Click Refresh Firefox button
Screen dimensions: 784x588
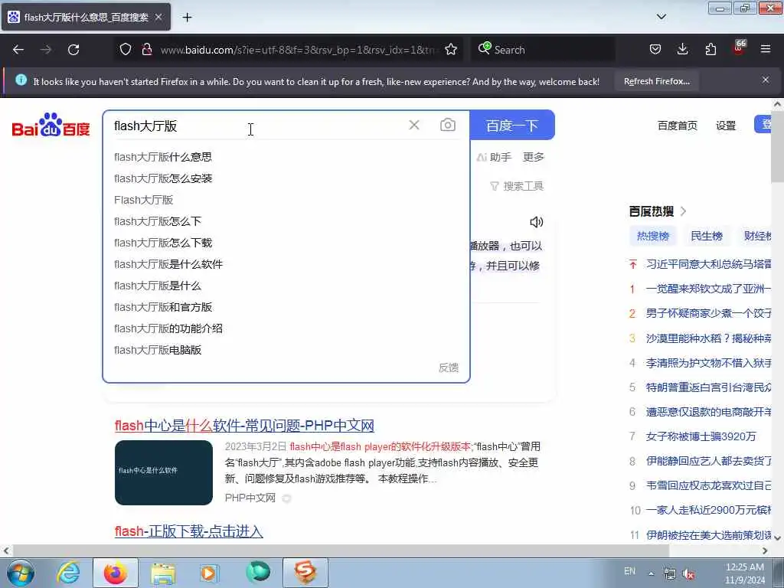656,81
